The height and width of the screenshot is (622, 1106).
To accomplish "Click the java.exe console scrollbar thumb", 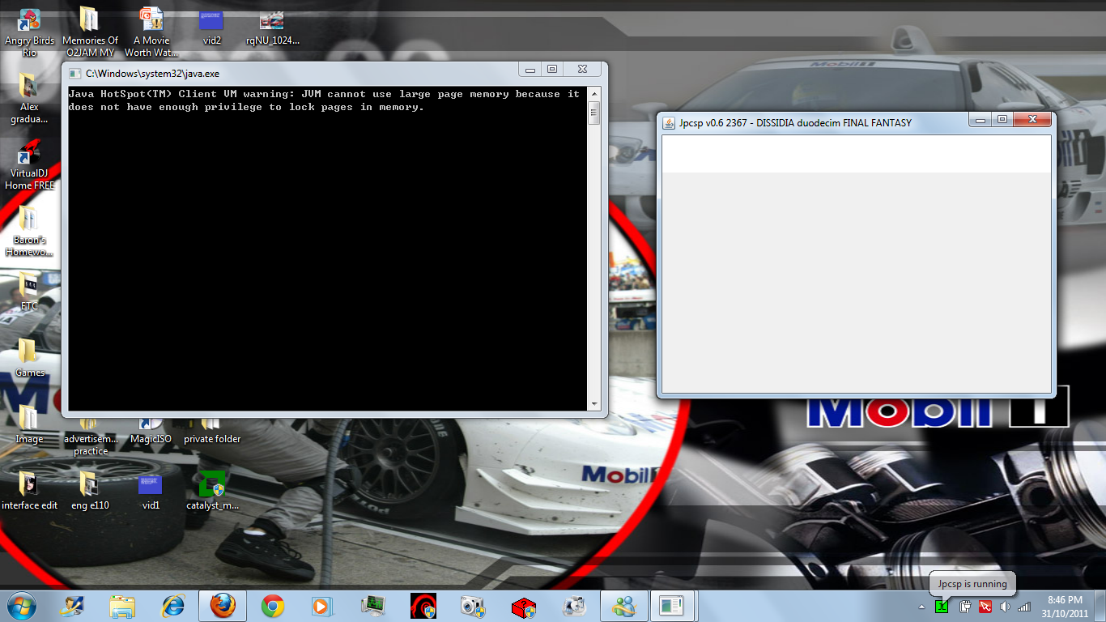I will [x=593, y=113].
